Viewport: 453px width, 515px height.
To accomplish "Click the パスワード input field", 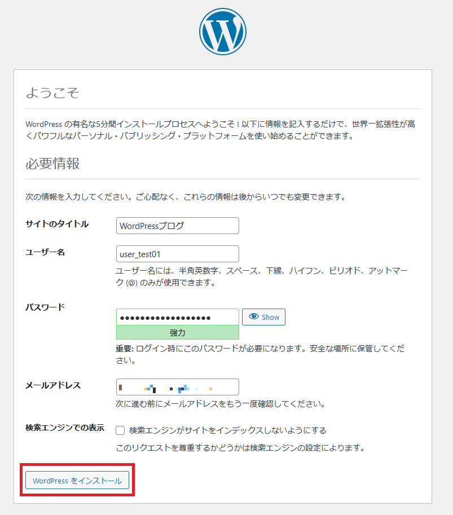I will pyautogui.click(x=177, y=317).
